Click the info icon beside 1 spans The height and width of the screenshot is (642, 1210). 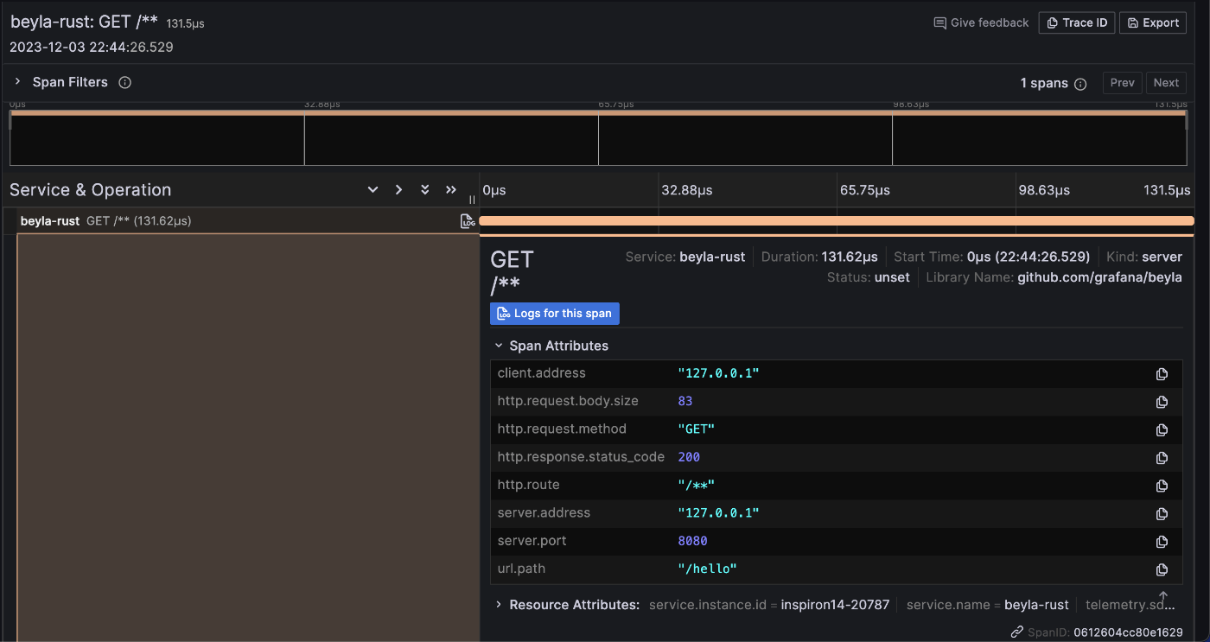coord(1080,84)
